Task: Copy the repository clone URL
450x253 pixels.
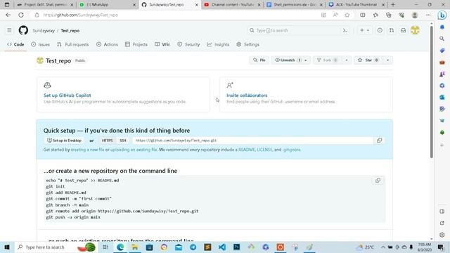Action: pyautogui.click(x=380, y=141)
